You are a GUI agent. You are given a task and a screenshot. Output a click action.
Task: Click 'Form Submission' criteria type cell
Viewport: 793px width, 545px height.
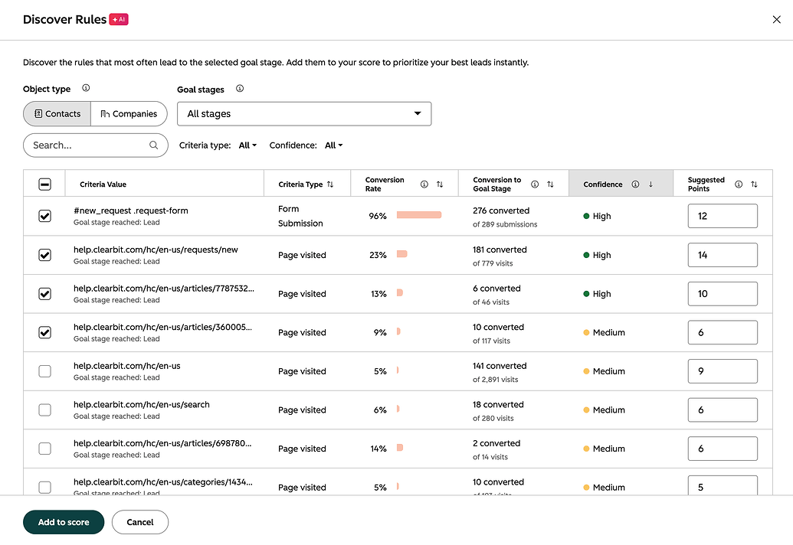coord(300,216)
